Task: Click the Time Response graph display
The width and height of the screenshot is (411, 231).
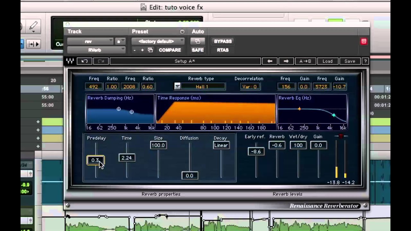Action: point(216,109)
